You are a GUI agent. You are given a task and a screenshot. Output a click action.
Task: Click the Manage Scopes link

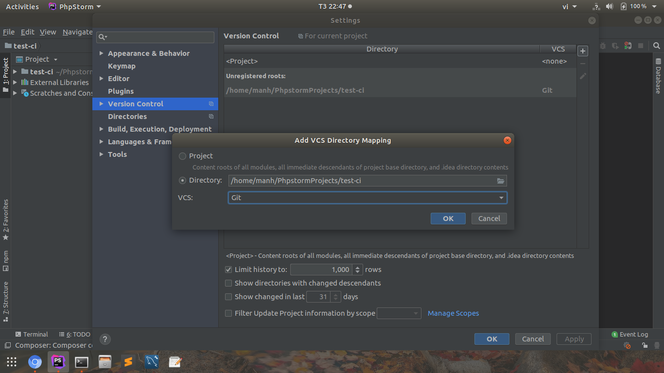tap(453, 313)
